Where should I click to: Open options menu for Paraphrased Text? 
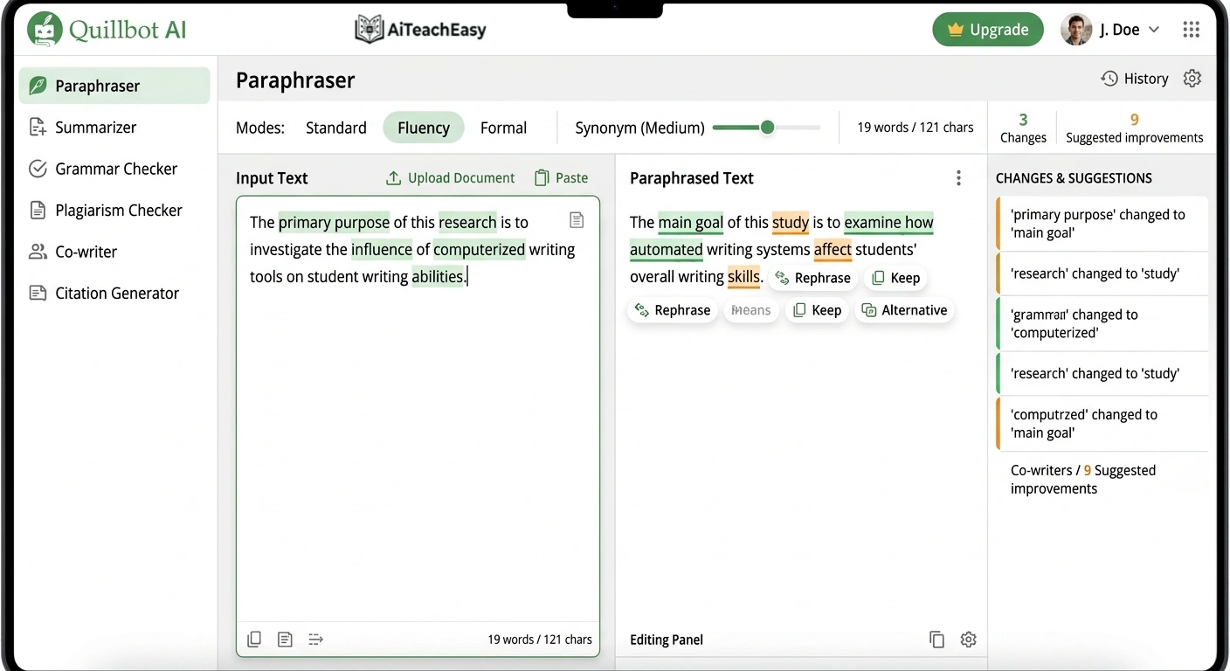pyautogui.click(x=958, y=176)
